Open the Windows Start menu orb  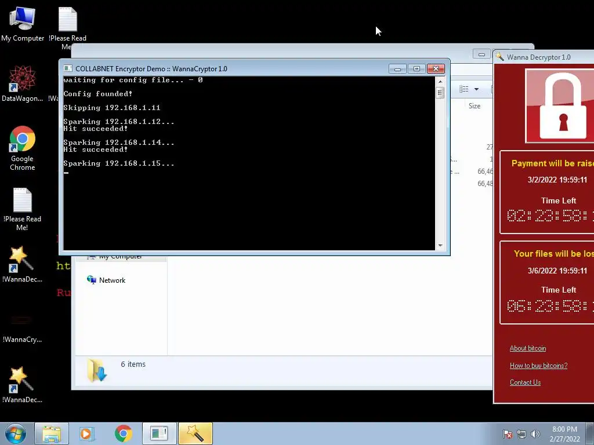[16, 433]
